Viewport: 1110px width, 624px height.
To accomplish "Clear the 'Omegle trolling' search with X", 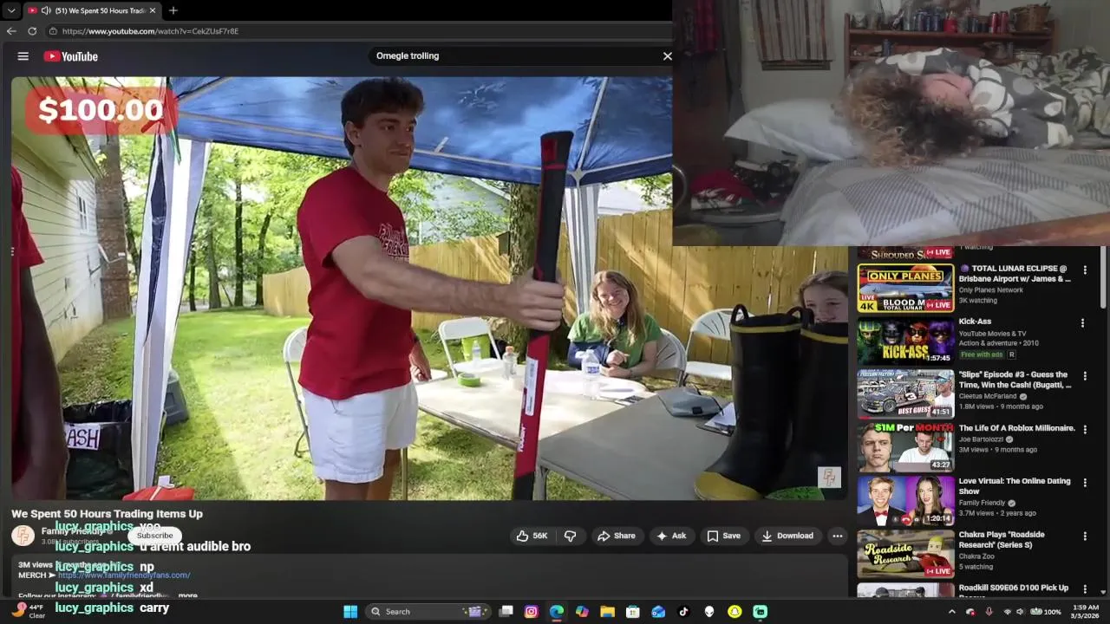I will point(667,55).
